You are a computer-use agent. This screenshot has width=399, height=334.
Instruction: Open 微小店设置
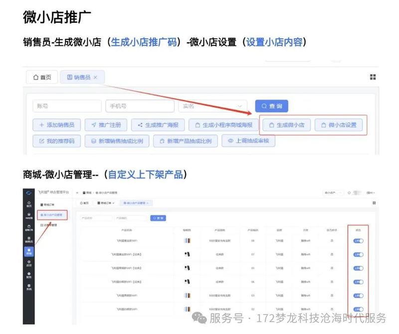pyautogui.click(x=339, y=125)
